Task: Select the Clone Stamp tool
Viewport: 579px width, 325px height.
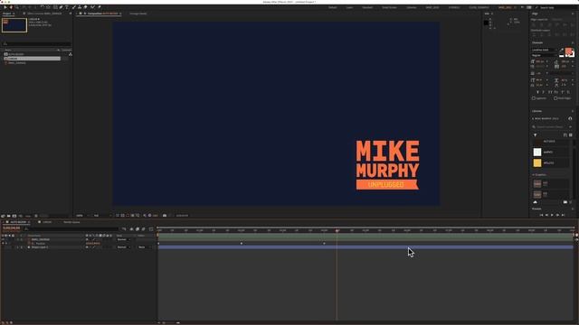Action: coord(80,7)
